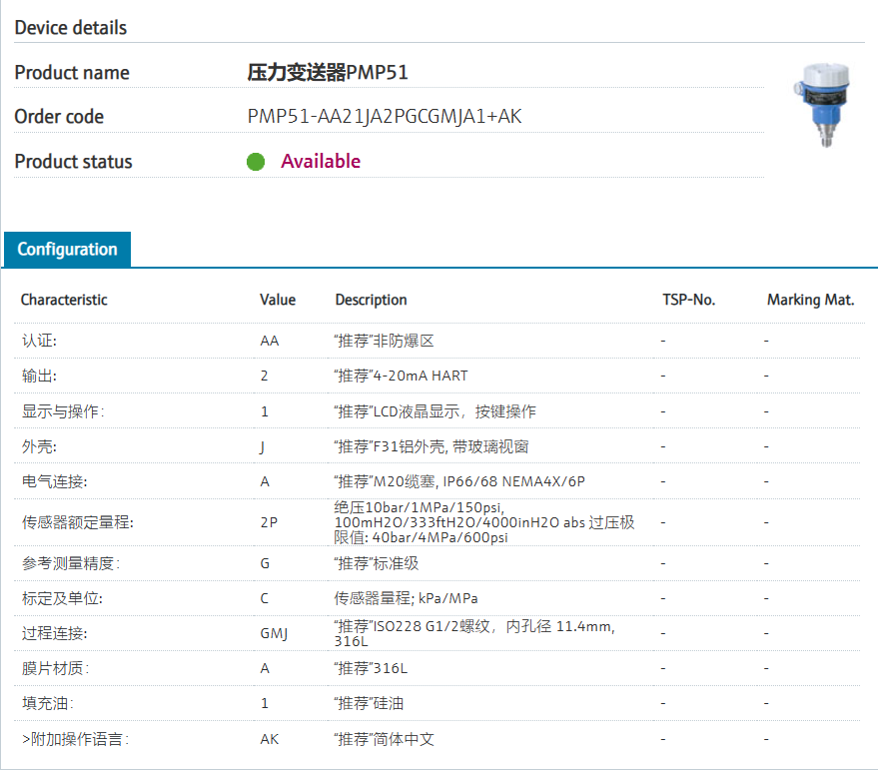Click the TSP-No. column header
This screenshot has height=771, width=878.
pos(688,300)
